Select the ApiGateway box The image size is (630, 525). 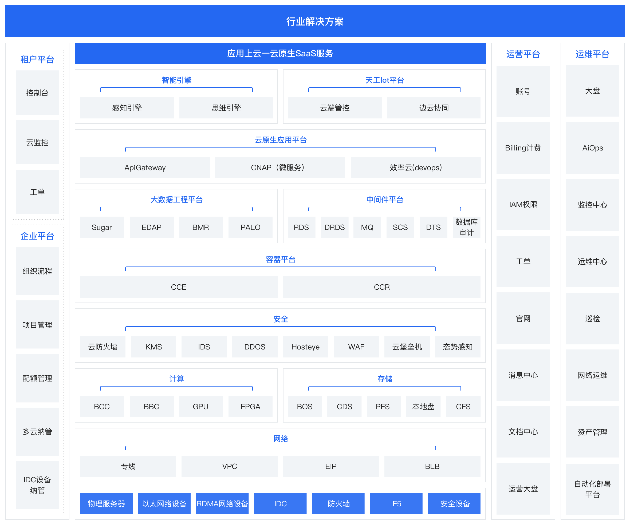145,167
